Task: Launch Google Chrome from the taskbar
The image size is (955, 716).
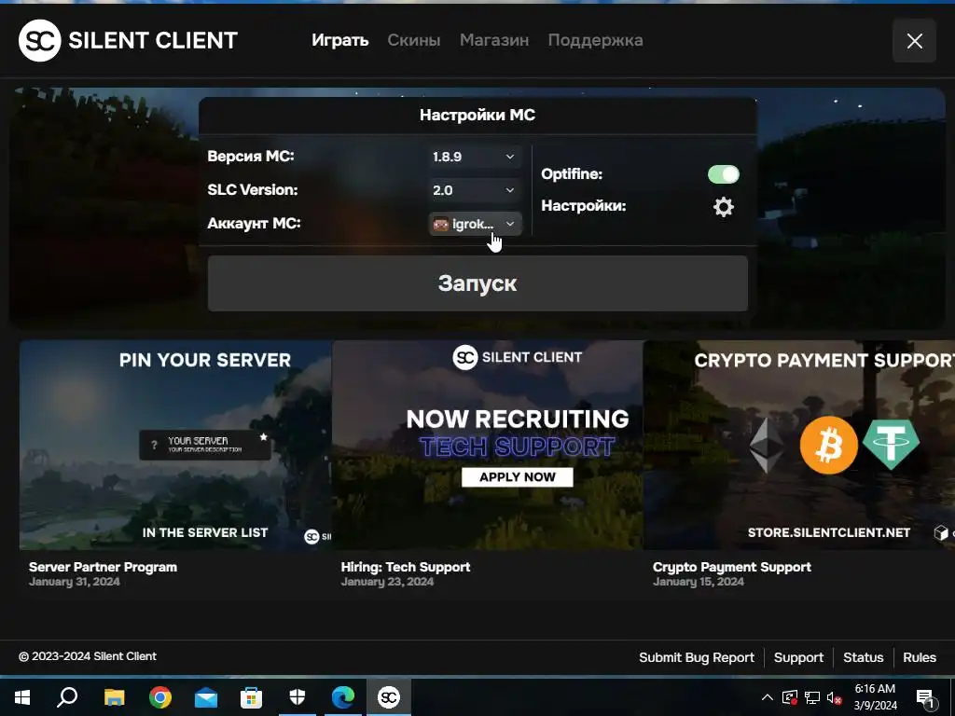Action: (160, 697)
